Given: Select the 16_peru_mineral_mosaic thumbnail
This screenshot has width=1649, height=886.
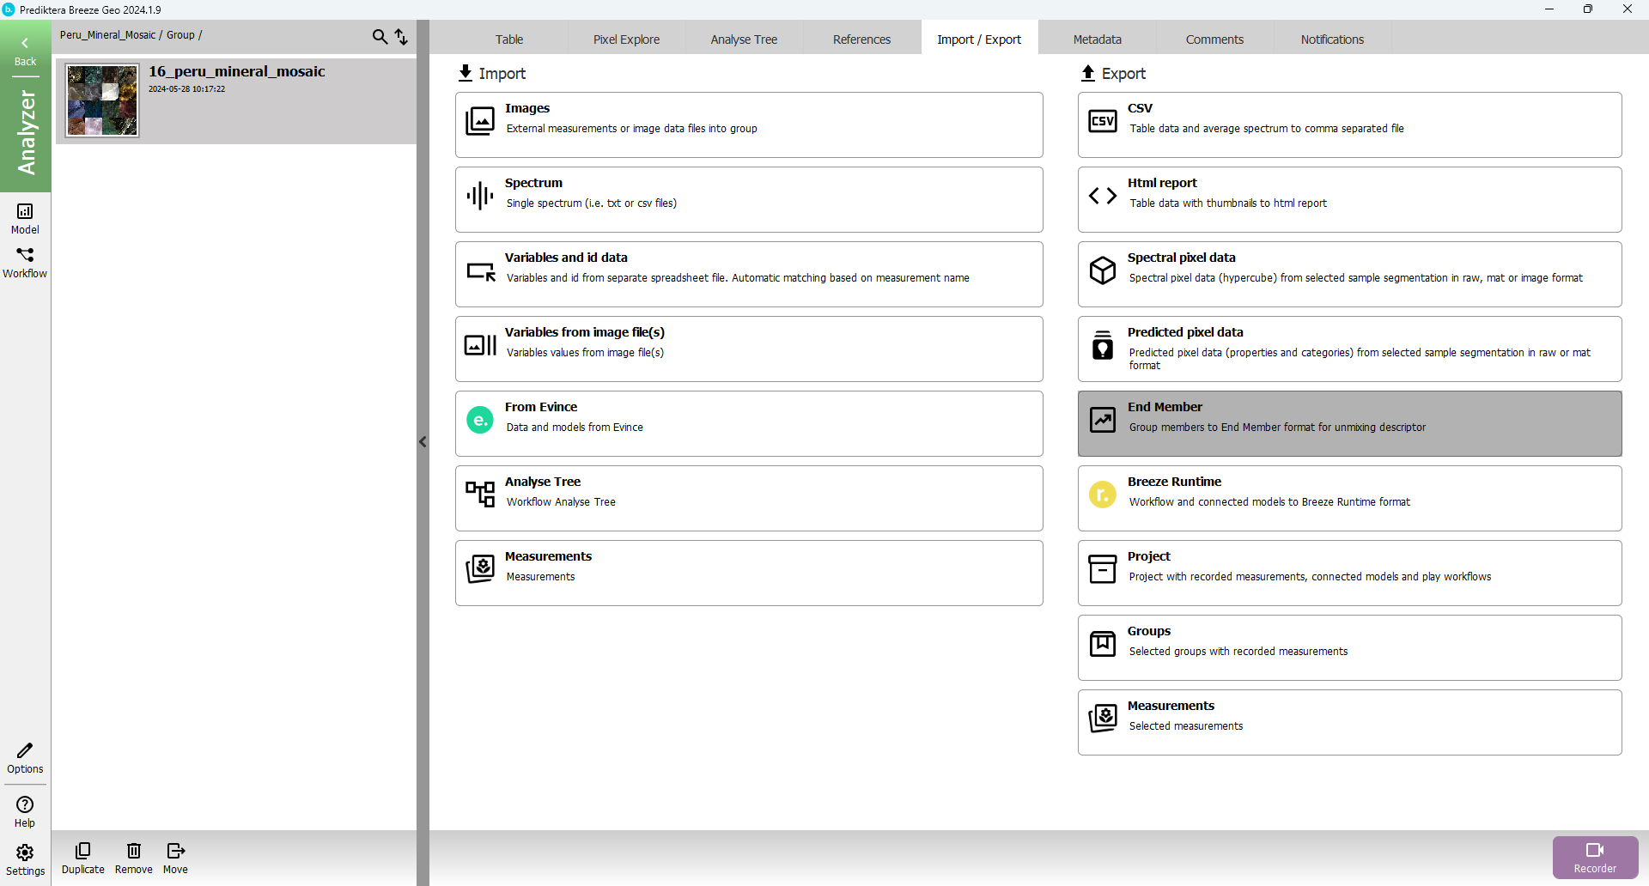Looking at the screenshot, I should click(102, 100).
